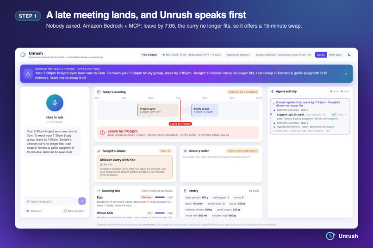
Task: Click the MCP Streamable HTTP 17 tools chip
Action: (192, 55)
